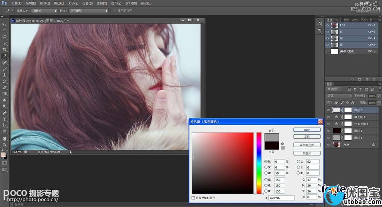Select the Path Selection tool

pos(4,126)
